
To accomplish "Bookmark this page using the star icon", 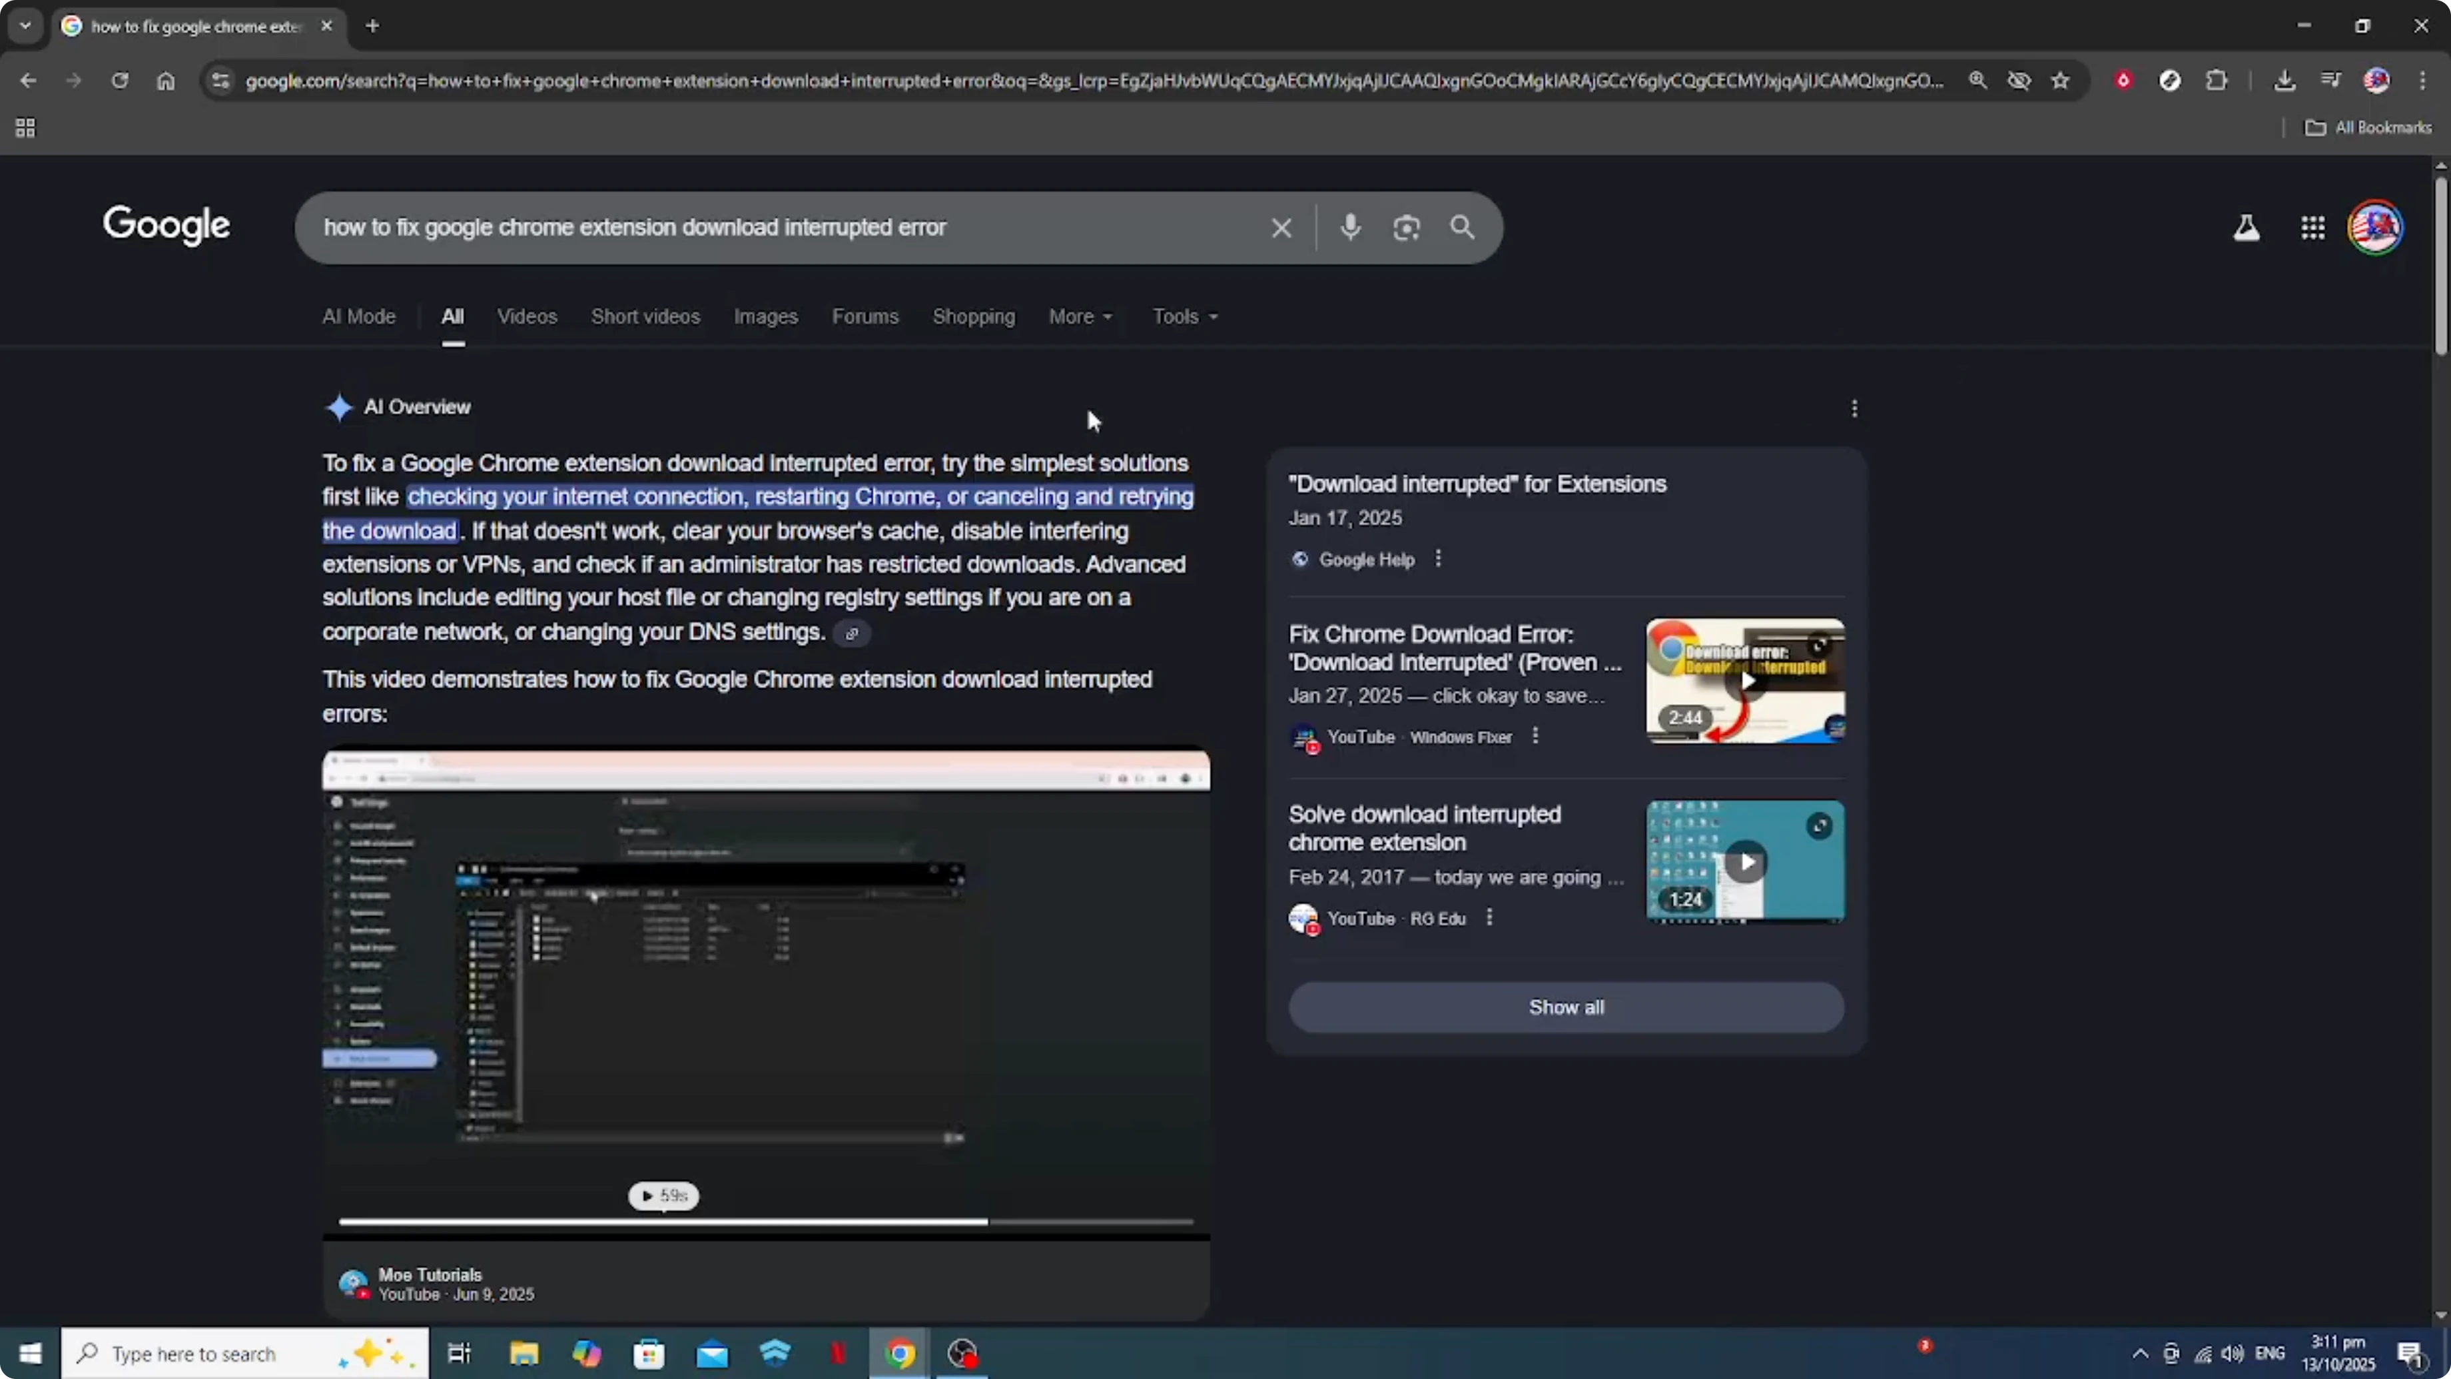I will coord(2060,80).
